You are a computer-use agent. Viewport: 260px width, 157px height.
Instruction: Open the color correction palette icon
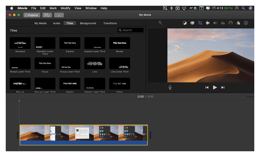[192, 23]
